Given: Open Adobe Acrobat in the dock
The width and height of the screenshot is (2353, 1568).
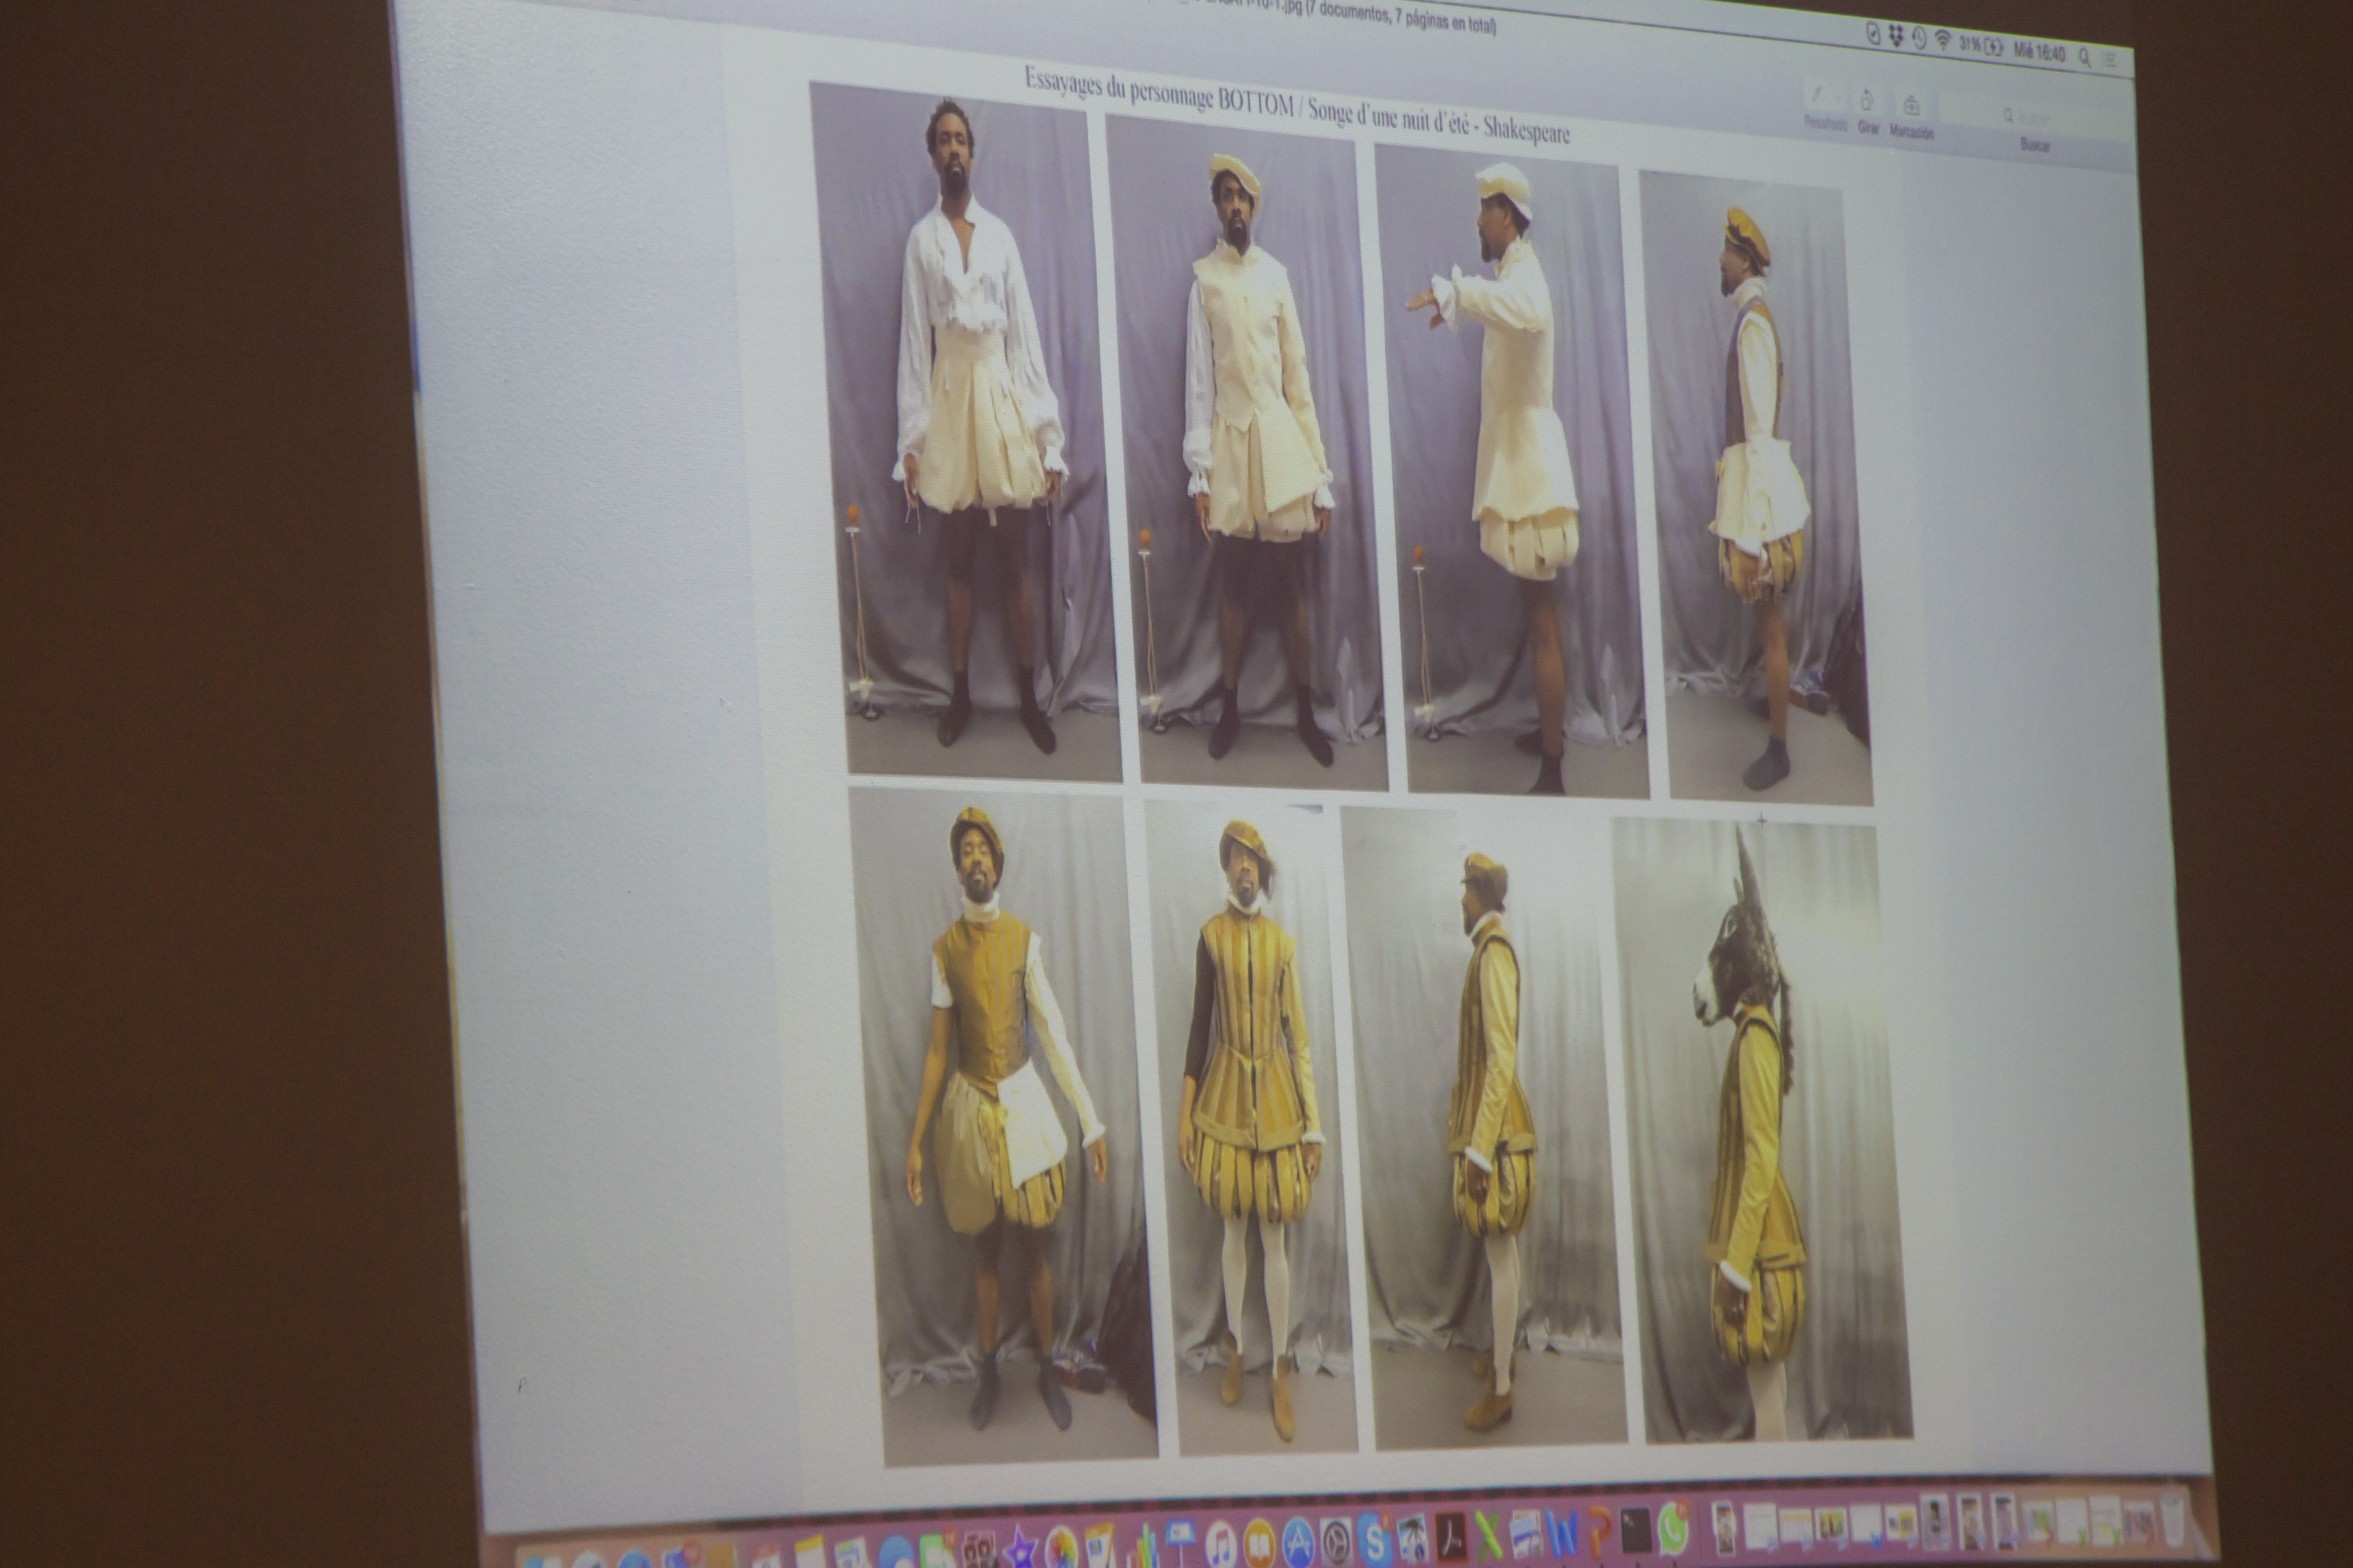Looking at the screenshot, I should [1451, 1538].
